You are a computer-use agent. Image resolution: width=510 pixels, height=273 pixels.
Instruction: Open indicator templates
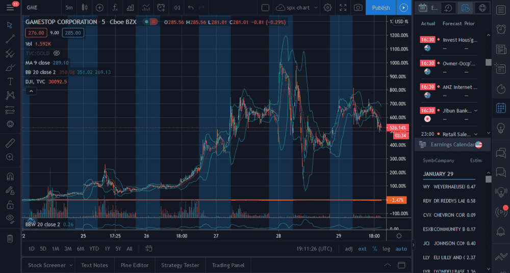146,8
